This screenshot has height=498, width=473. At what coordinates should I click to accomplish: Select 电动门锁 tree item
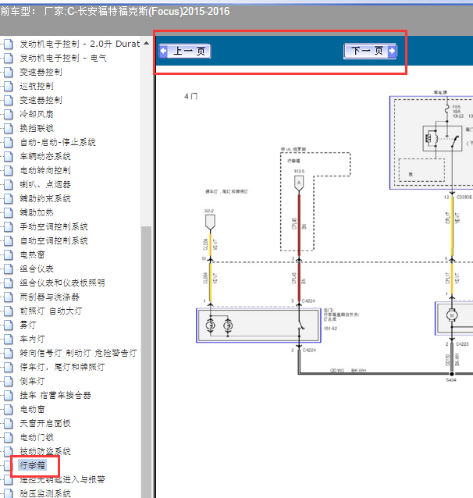pyautogui.click(x=37, y=437)
